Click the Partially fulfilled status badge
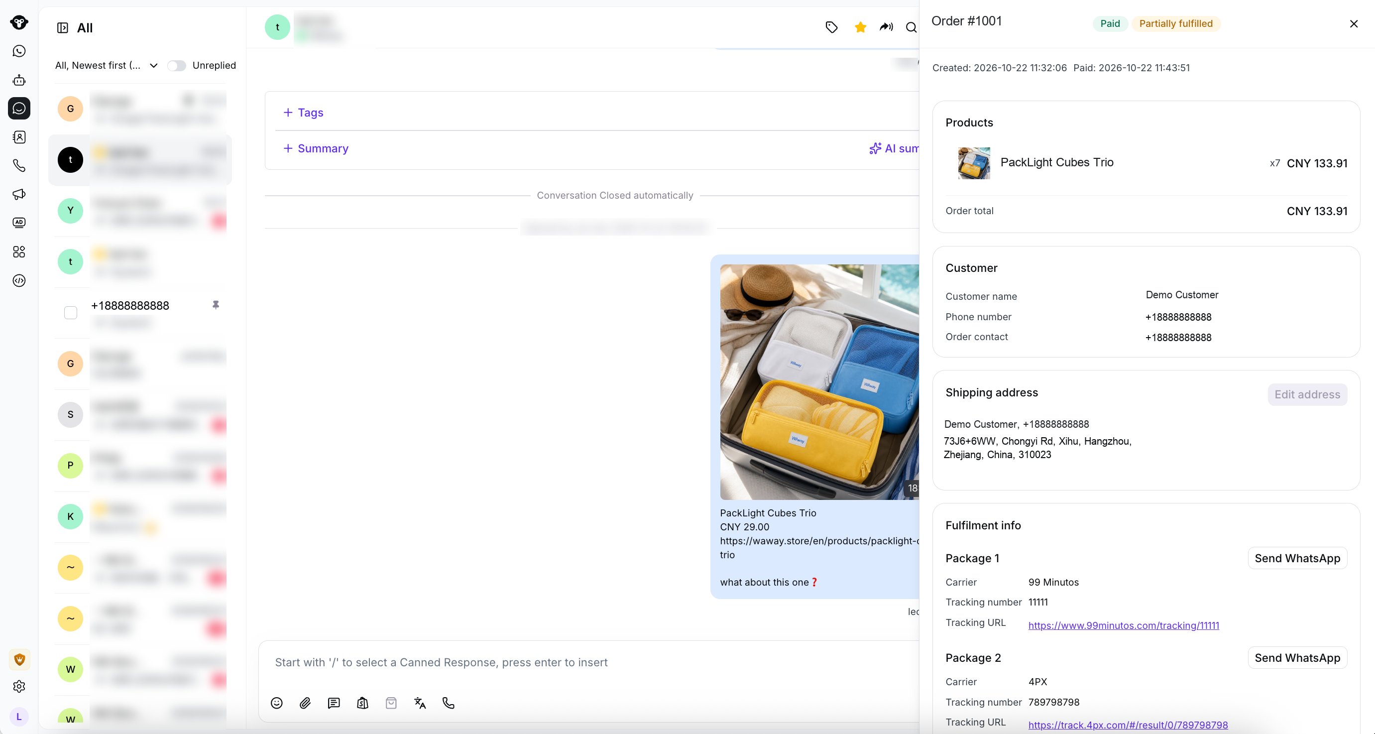1375x734 pixels. (x=1176, y=23)
